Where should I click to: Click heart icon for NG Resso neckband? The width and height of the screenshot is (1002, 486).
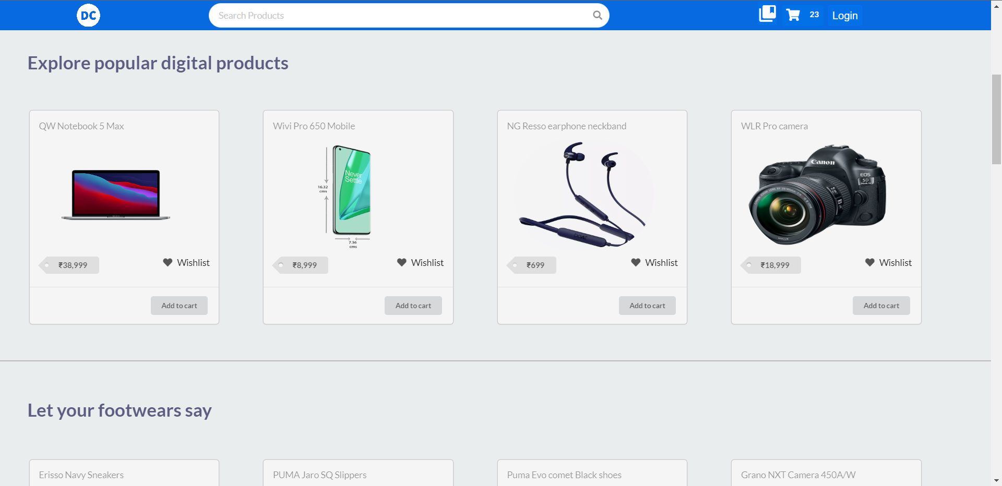point(636,262)
